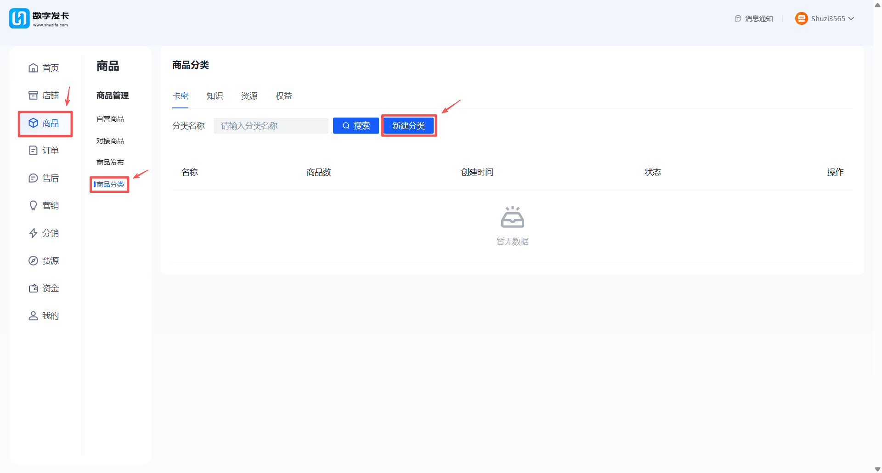The image size is (882, 473).
Task: Select the 商品 cube icon
Action: point(33,123)
